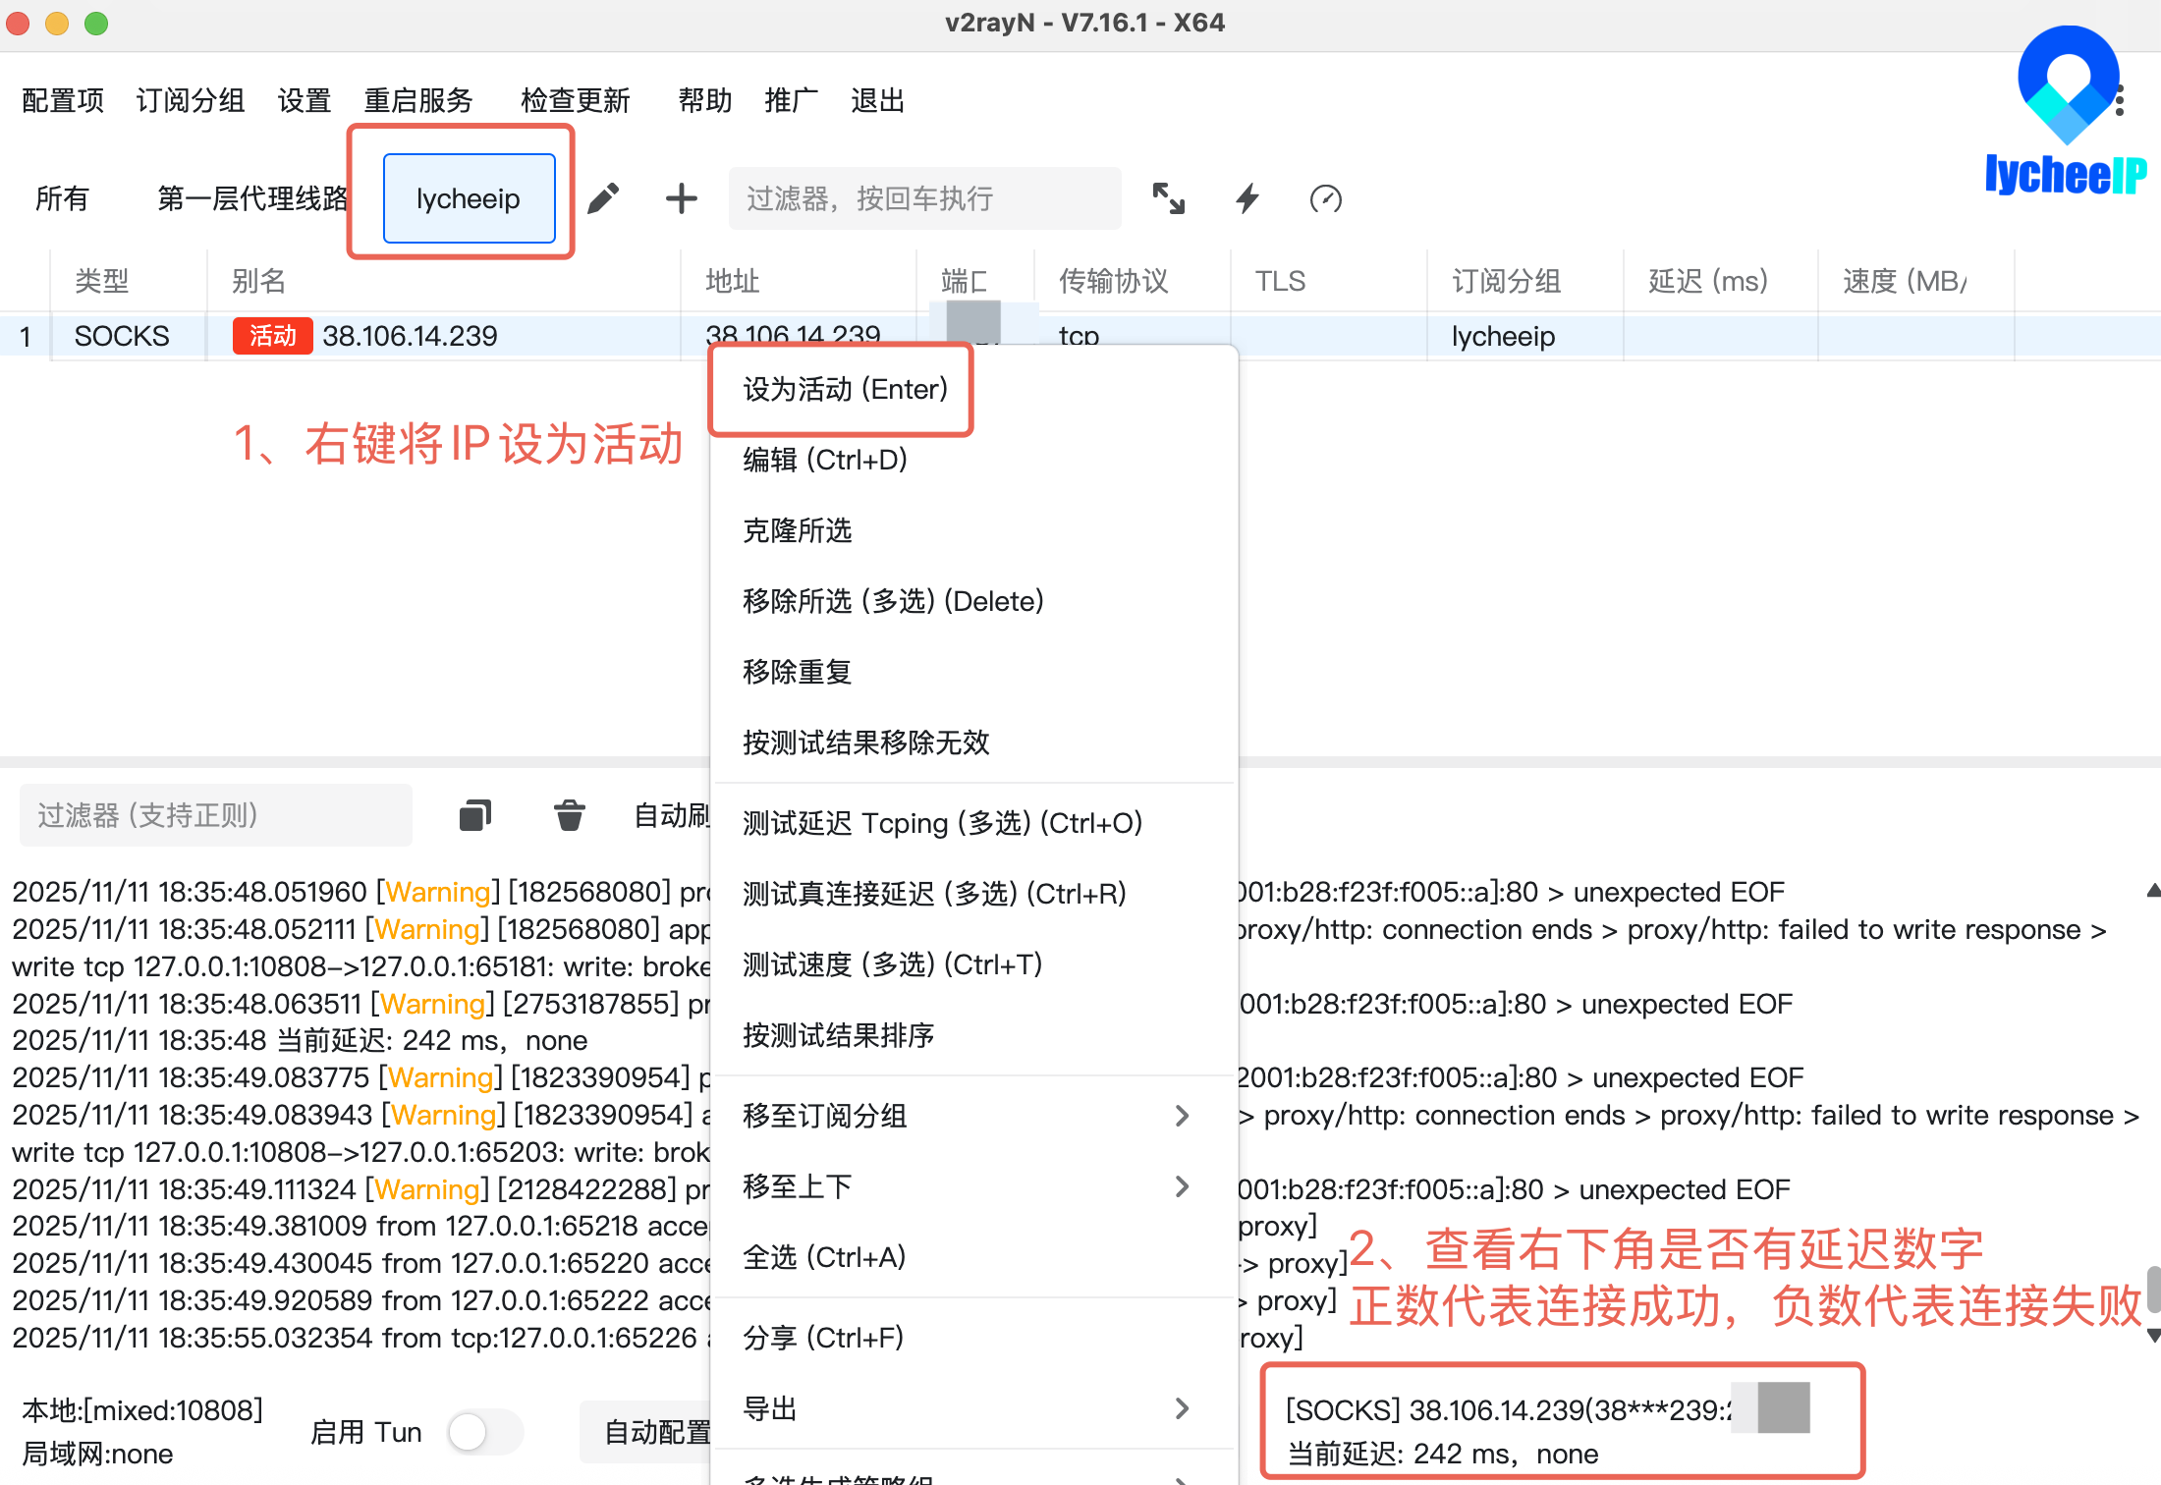The height and width of the screenshot is (1485, 2161).
Task: Select the lycheeip group tab
Action: pos(469,198)
